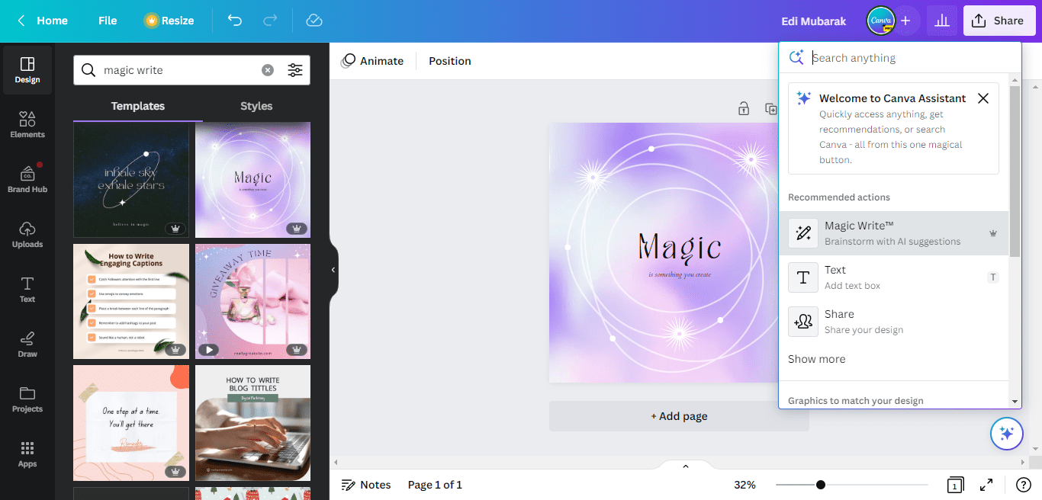Click the Share button
Viewport: 1042px width, 500px height.
pos(999,21)
